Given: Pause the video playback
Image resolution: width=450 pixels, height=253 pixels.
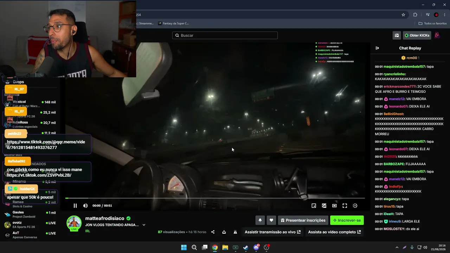Looking at the screenshot, I should pos(75,206).
